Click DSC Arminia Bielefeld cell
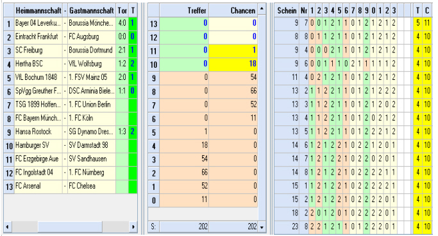 point(92,91)
